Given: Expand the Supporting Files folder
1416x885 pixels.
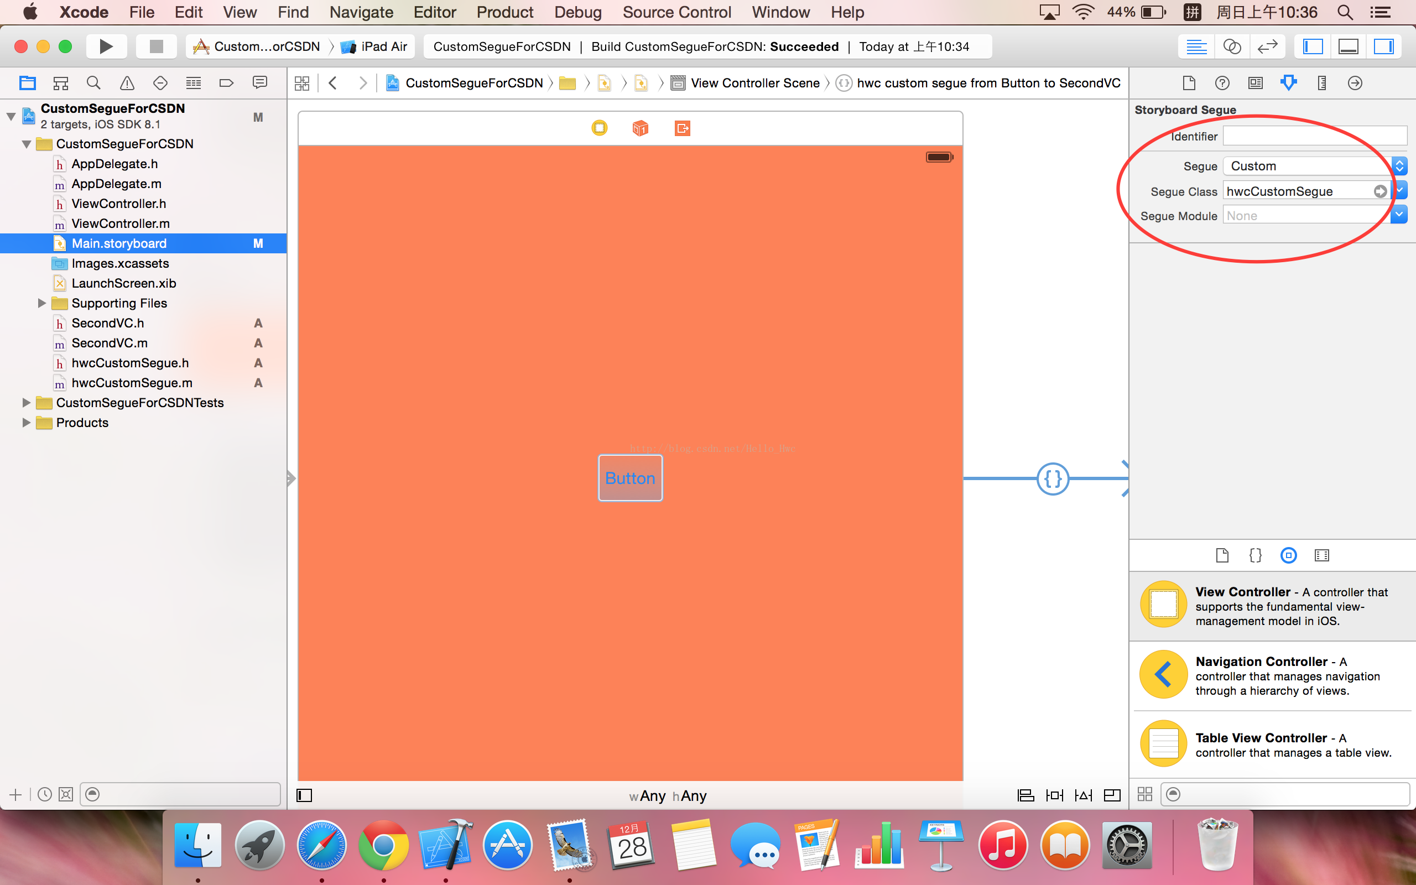Looking at the screenshot, I should pyautogui.click(x=41, y=303).
